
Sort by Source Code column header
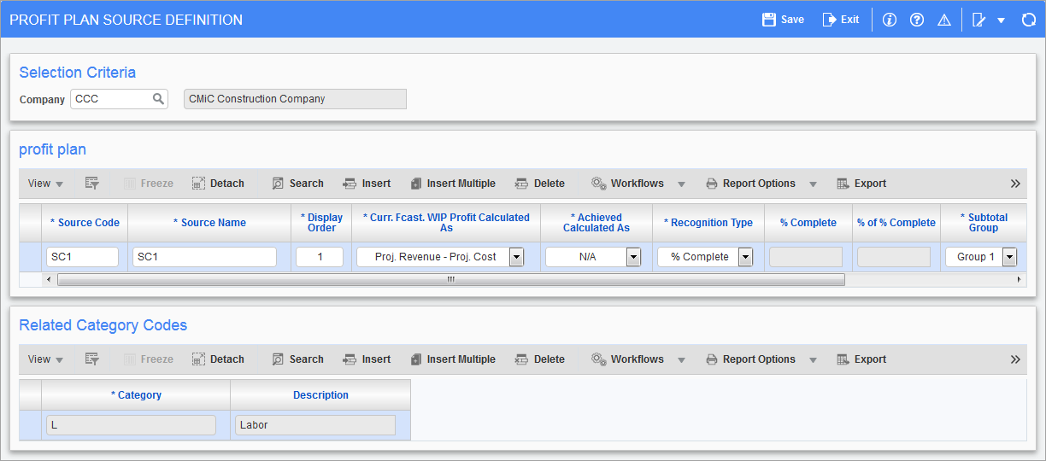click(x=85, y=223)
